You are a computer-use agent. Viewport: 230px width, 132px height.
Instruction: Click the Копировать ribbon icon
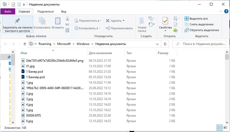(x=42, y=21)
